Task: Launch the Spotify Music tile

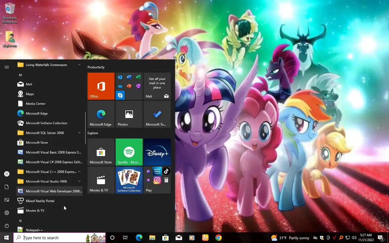Action: tap(129, 152)
